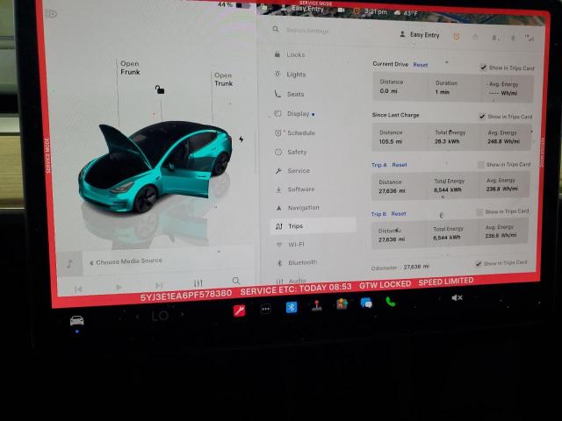Uncheck Show in Trips Card for Current Drive
This screenshot has width=562, height=421.
483,68
